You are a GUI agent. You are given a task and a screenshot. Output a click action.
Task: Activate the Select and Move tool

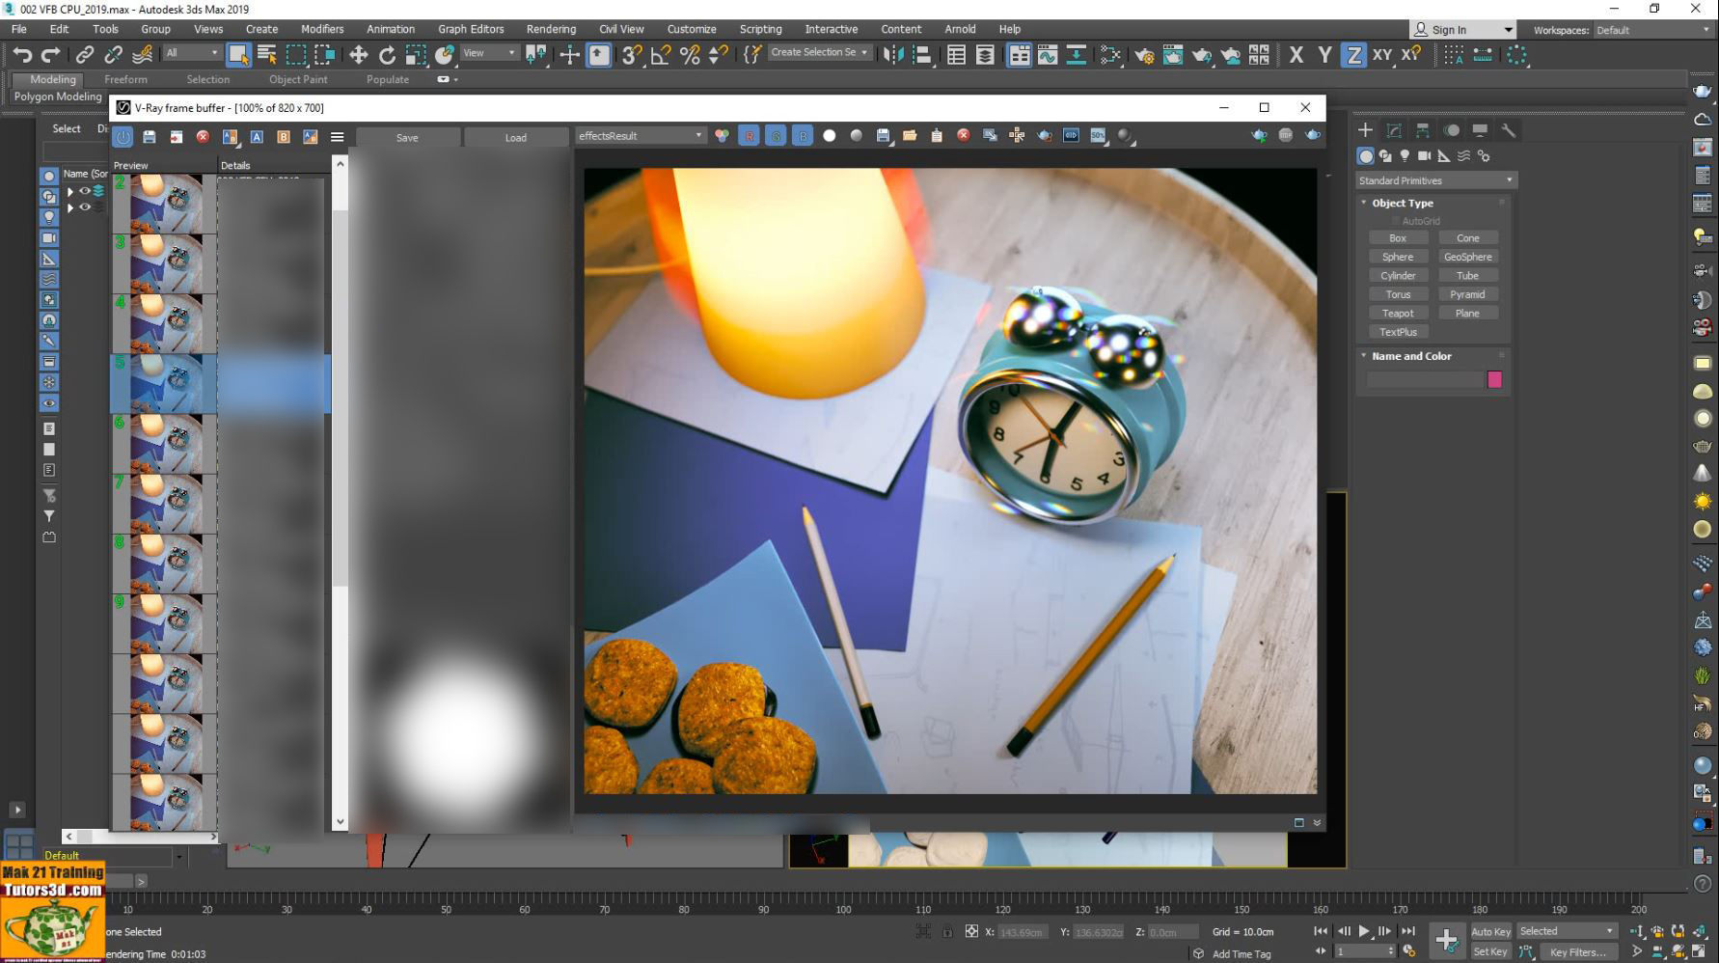[x=358, y=55]
